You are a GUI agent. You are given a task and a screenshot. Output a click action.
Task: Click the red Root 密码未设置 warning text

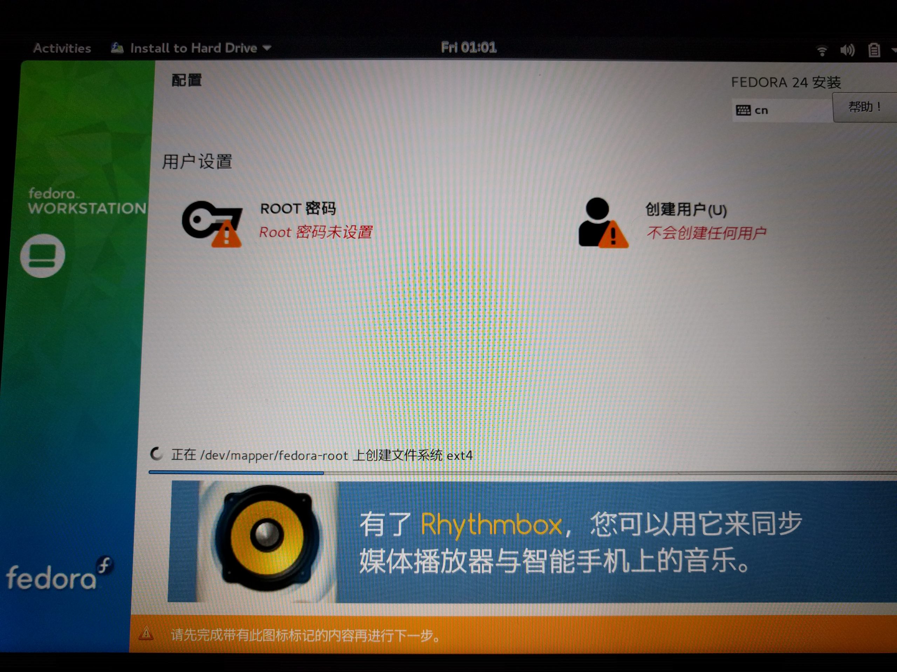click(315, 232)
